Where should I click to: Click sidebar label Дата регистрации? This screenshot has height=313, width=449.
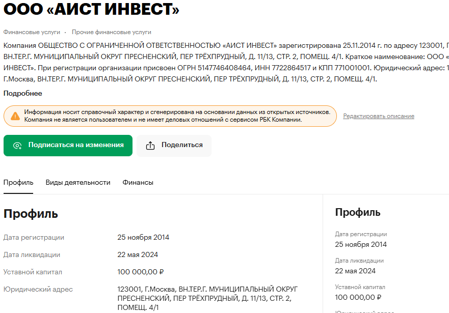coord(361,234)
